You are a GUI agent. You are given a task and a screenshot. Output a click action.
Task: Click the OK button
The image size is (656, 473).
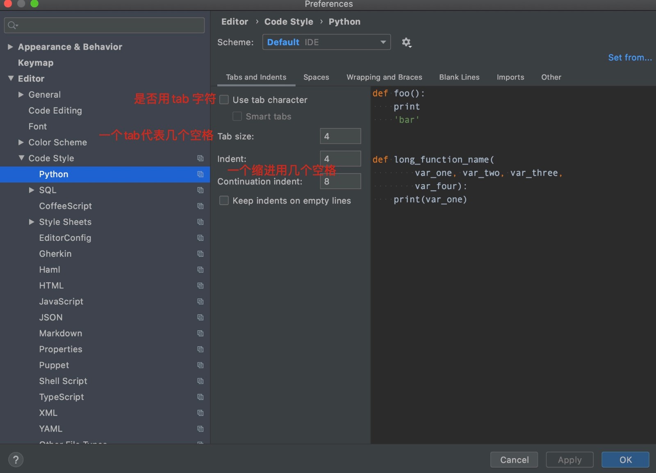point(625,460)
